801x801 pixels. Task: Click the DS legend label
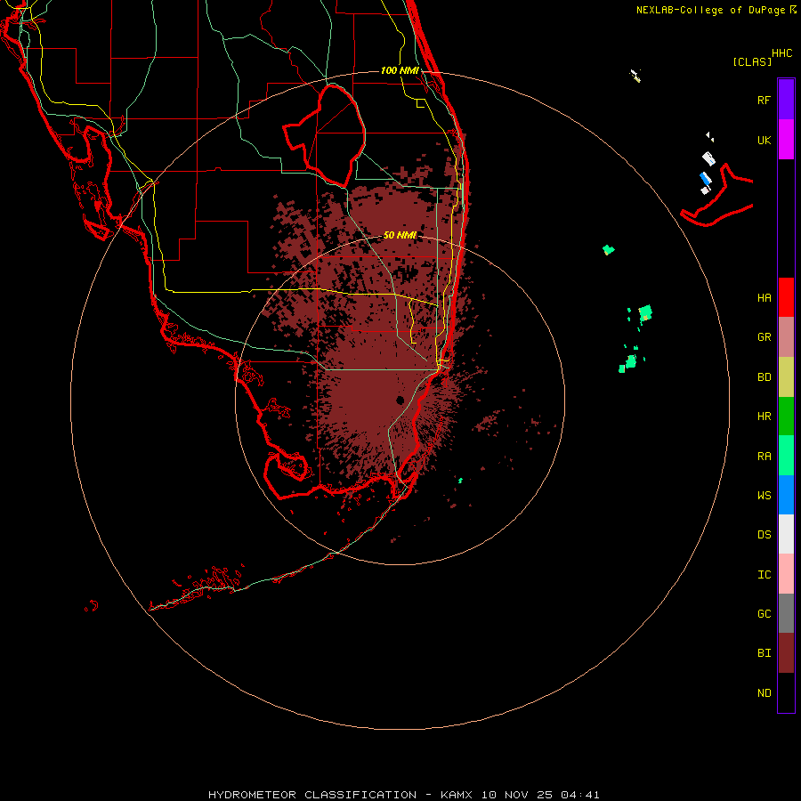click(764, 535)
